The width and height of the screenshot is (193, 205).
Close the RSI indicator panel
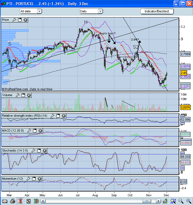[x=63, y=116]
